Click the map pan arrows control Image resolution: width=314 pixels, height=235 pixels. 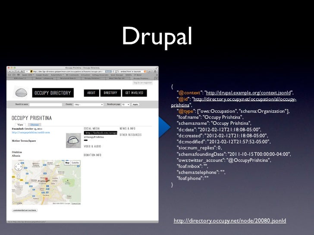click(x=19, y=166)
